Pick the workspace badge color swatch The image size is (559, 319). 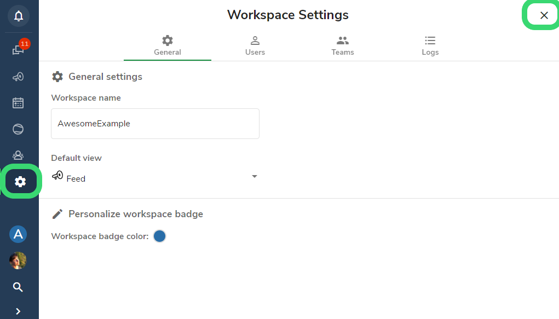pos(160,236)
